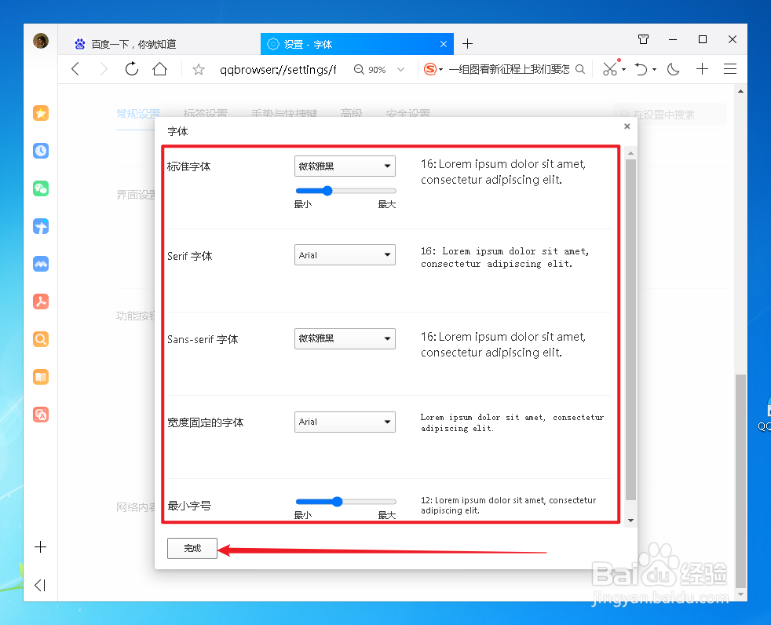Open the screenshot scissors tool
This screenshot has width=771, height=625.
tap(610, 69)
